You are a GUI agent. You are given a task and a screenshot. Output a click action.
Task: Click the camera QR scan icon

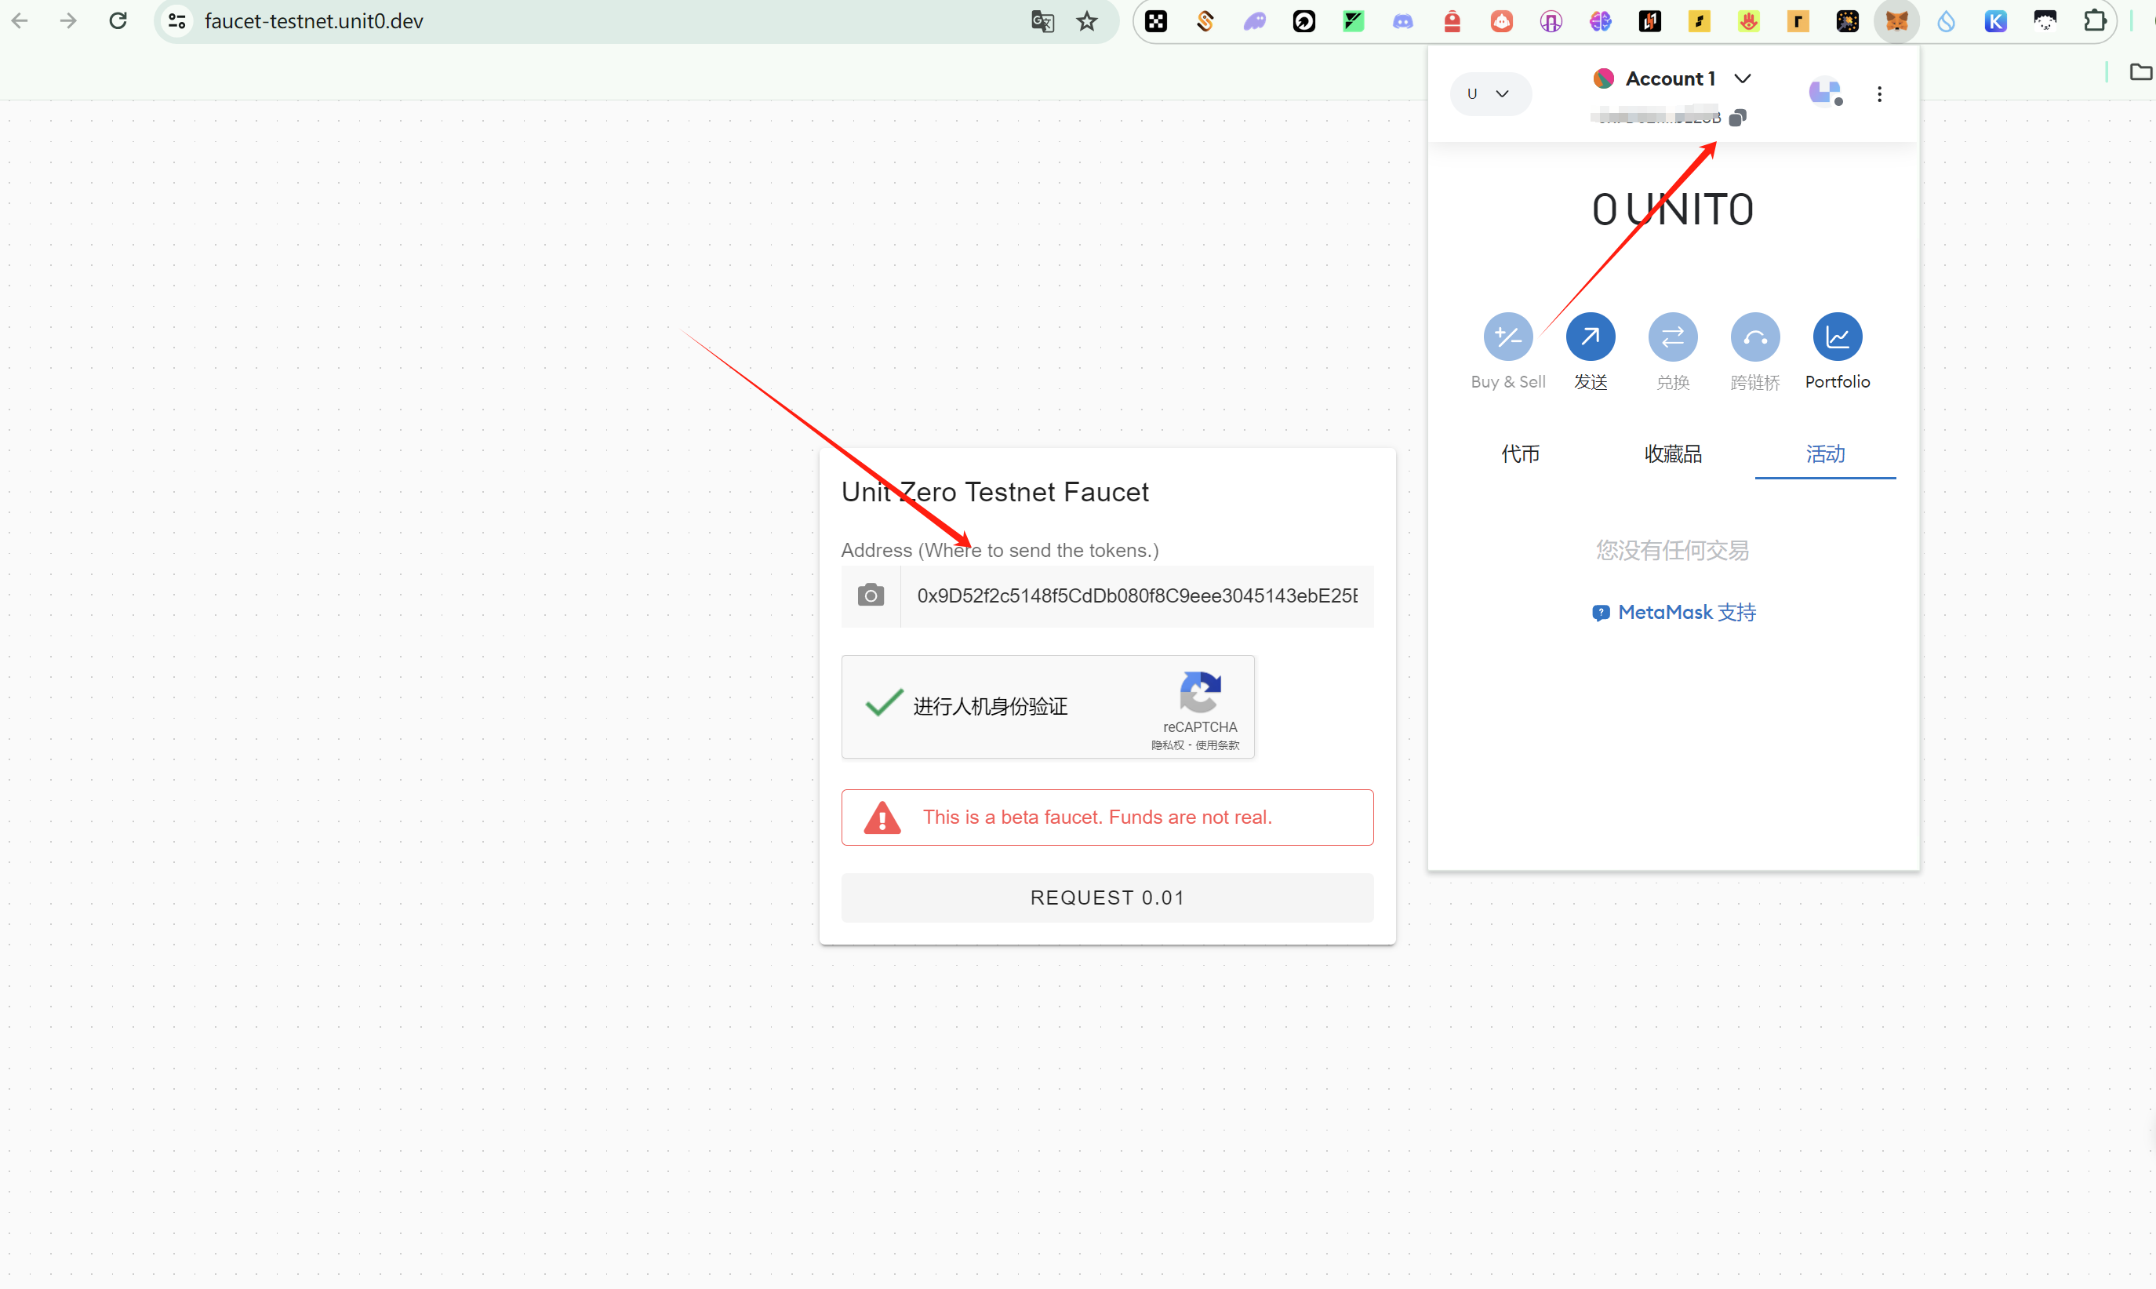tap(871, 596)
